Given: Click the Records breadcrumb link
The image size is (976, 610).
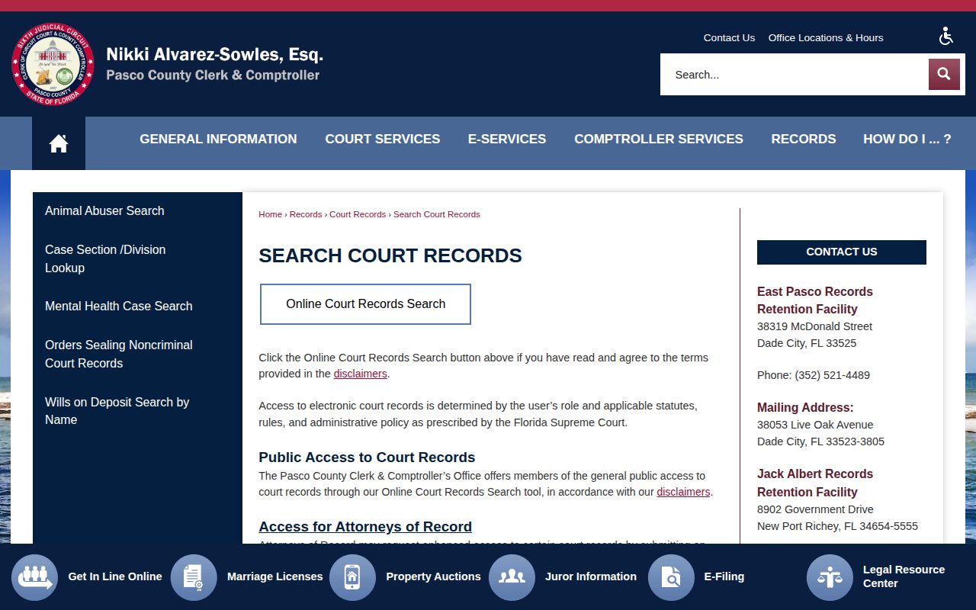Looking at the screenshot, I should click(x=306, y=214).
